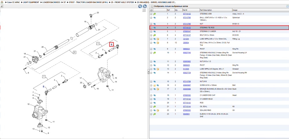
Task: Open part number link 87710132
Action: (x=187, y=14)
